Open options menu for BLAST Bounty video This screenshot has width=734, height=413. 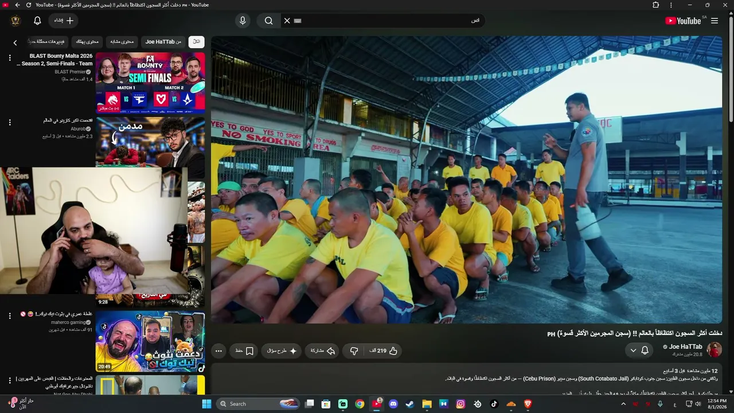pos(9,58)
